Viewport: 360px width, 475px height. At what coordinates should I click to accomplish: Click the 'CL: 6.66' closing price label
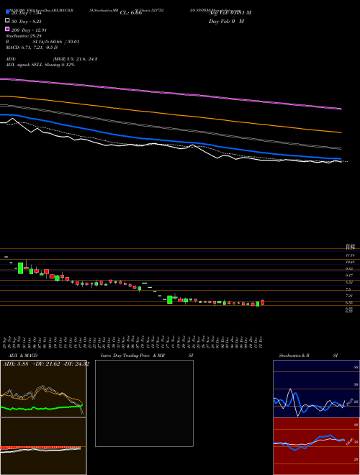[131, 13]
